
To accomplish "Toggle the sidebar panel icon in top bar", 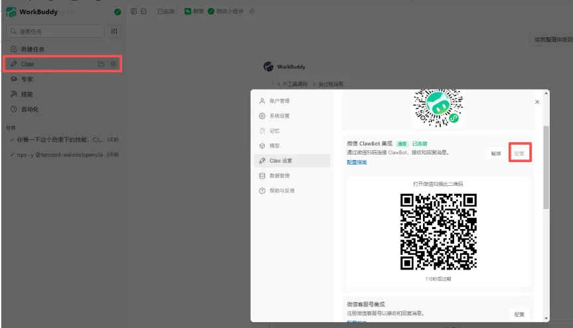I will tap(133, 11).
